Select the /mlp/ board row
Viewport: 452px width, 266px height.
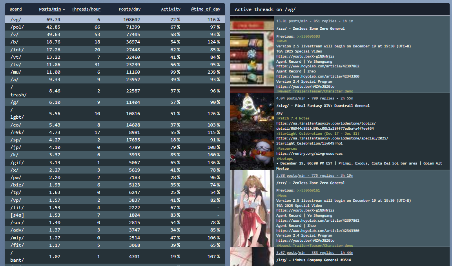click(115, 238)
